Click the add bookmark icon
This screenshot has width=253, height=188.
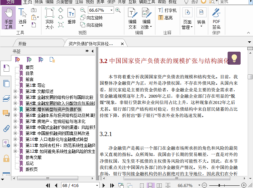tap(29, 60)
